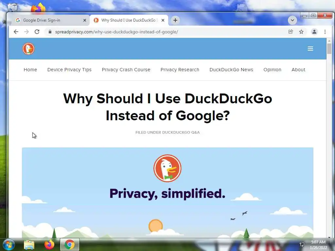Screen dimensions: 335x251
Task: Expand the tab search dropdown arrow
Action: coord(292,20)
